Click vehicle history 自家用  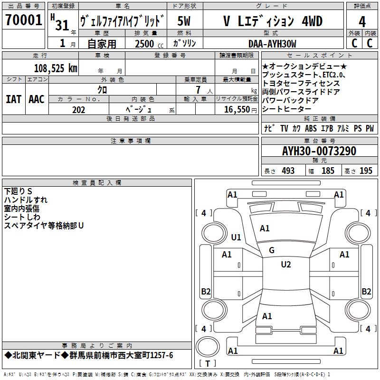tap(102, 44)
